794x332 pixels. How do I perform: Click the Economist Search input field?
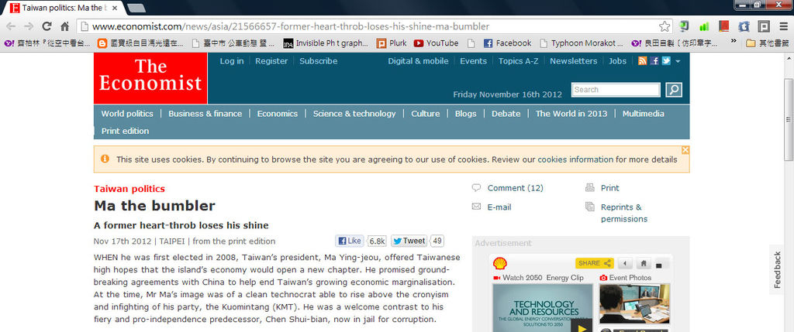(x=616, y=90)
